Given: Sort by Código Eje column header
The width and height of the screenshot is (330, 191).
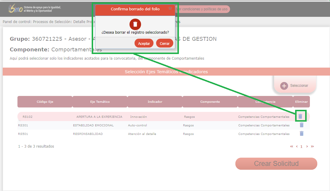Looking at the screenshot, I should [x=45, y=102].
